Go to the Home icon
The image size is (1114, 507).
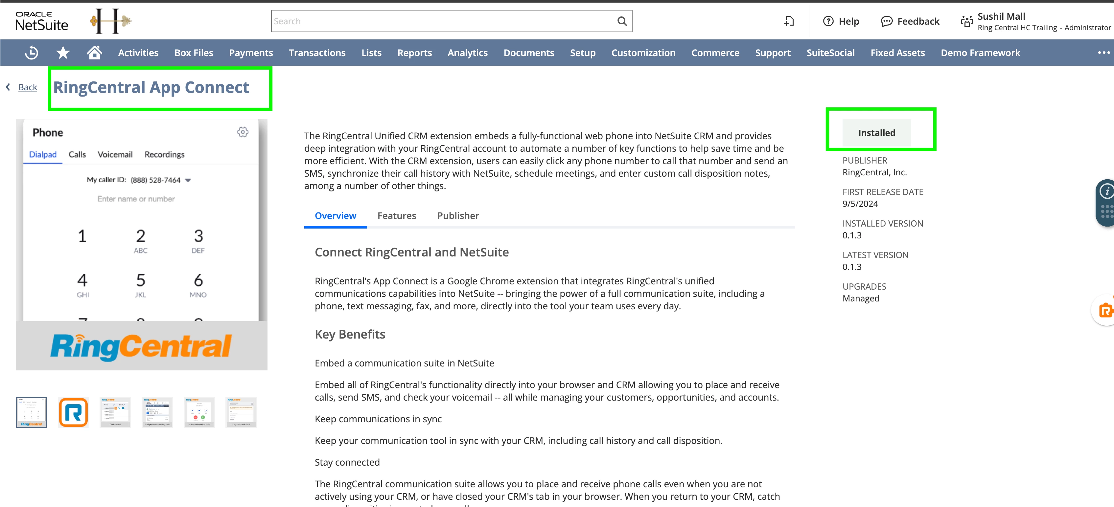click(x=94, y=53)
